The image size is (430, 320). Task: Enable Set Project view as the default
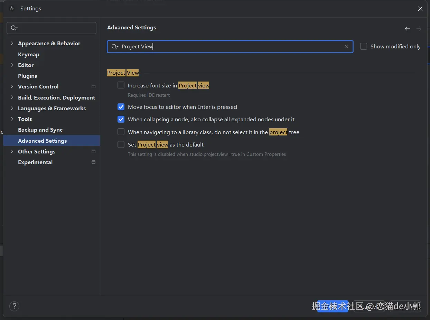click(121, 144)
